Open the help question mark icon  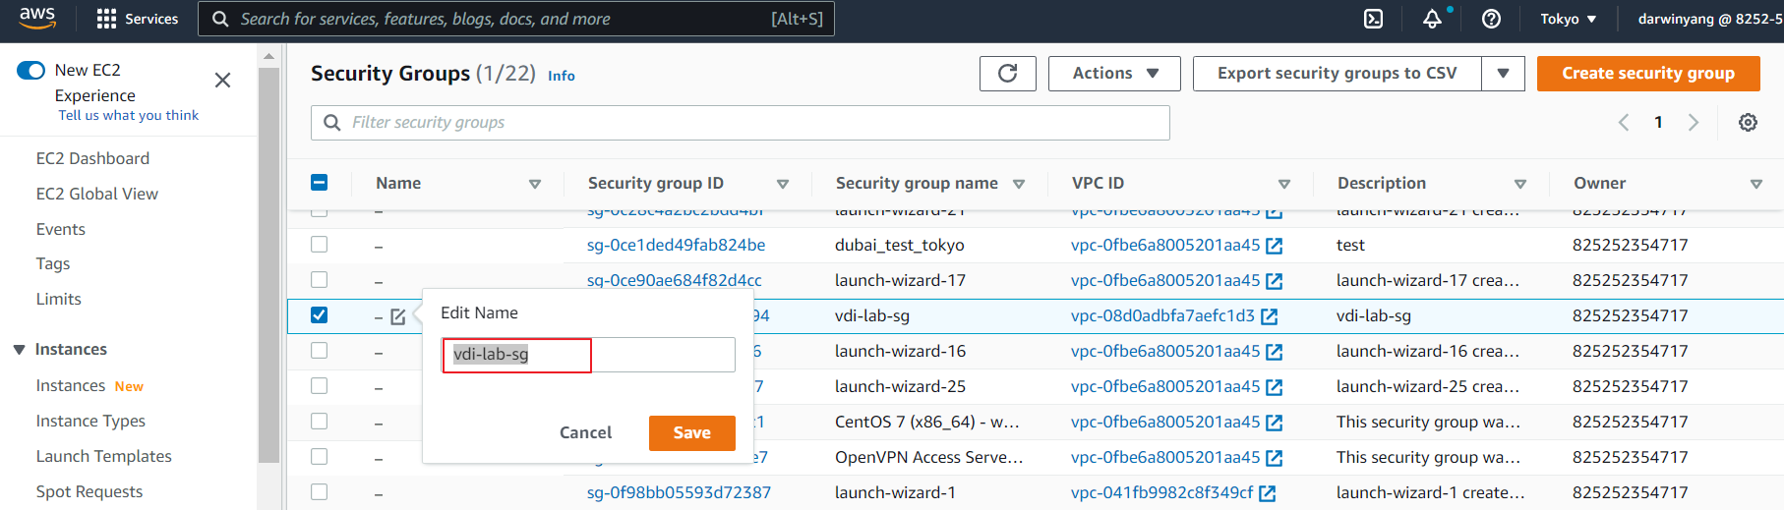(x=1491, y=19)
